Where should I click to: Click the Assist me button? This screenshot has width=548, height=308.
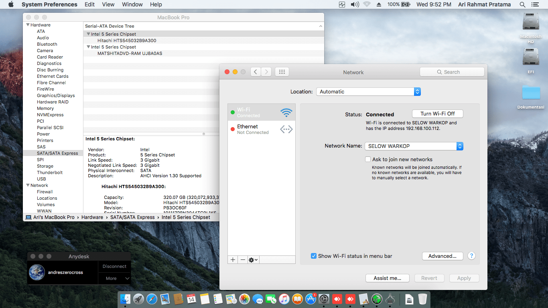click(388, 278)
